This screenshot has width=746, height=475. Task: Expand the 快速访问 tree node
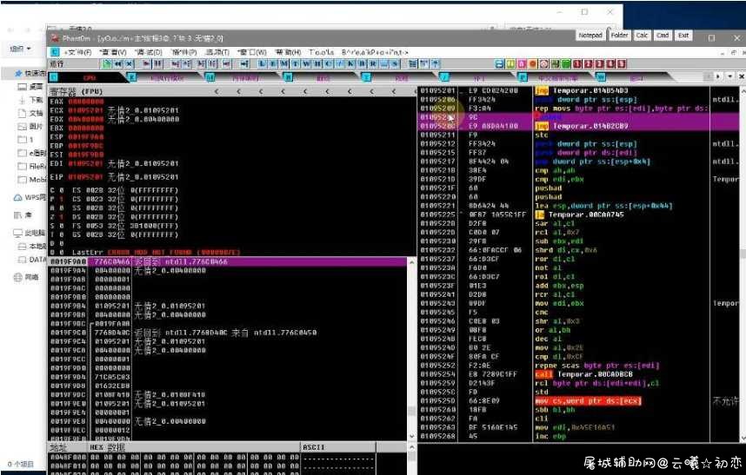[x=31, y=73]
